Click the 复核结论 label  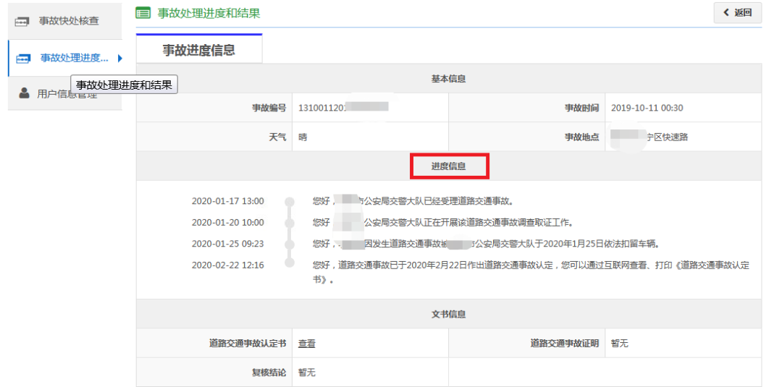coord(269,373)
